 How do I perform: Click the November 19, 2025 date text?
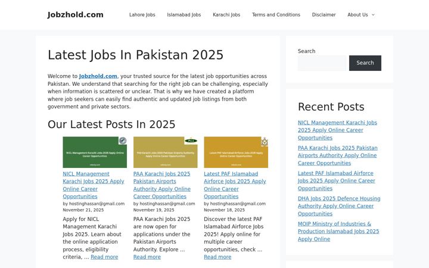point(154,210)
